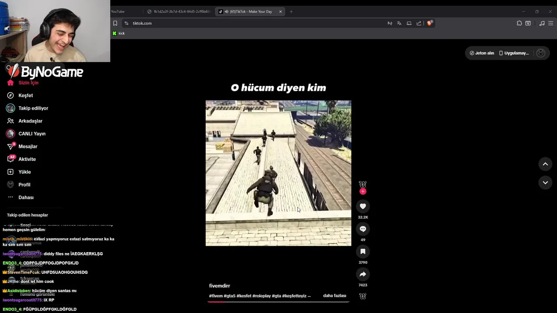The height and width of the screenshot is (313, 557).
Task: Click the Keşfet compass icon
Action: click(x=10, y=95)
